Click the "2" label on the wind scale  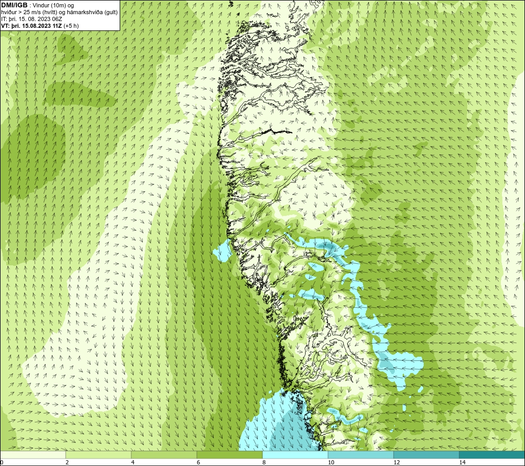coord(67,463)
